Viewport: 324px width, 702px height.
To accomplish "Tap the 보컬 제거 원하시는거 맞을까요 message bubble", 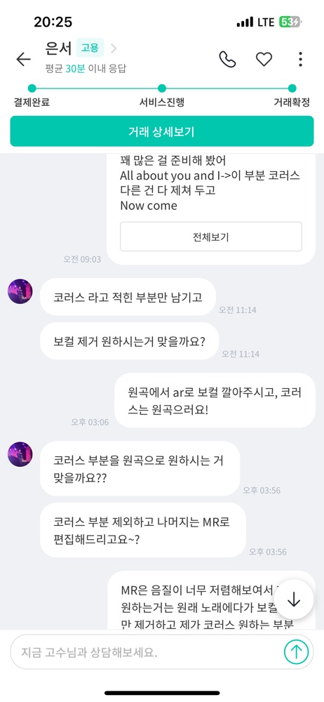I will (129, 342).
